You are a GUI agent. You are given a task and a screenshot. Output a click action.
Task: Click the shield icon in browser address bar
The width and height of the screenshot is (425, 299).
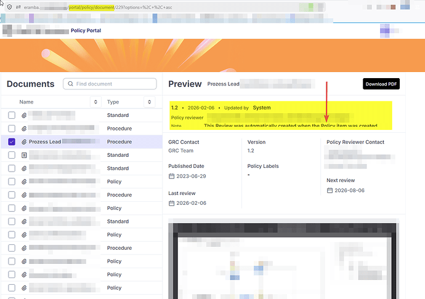click(x=9, y=6)
